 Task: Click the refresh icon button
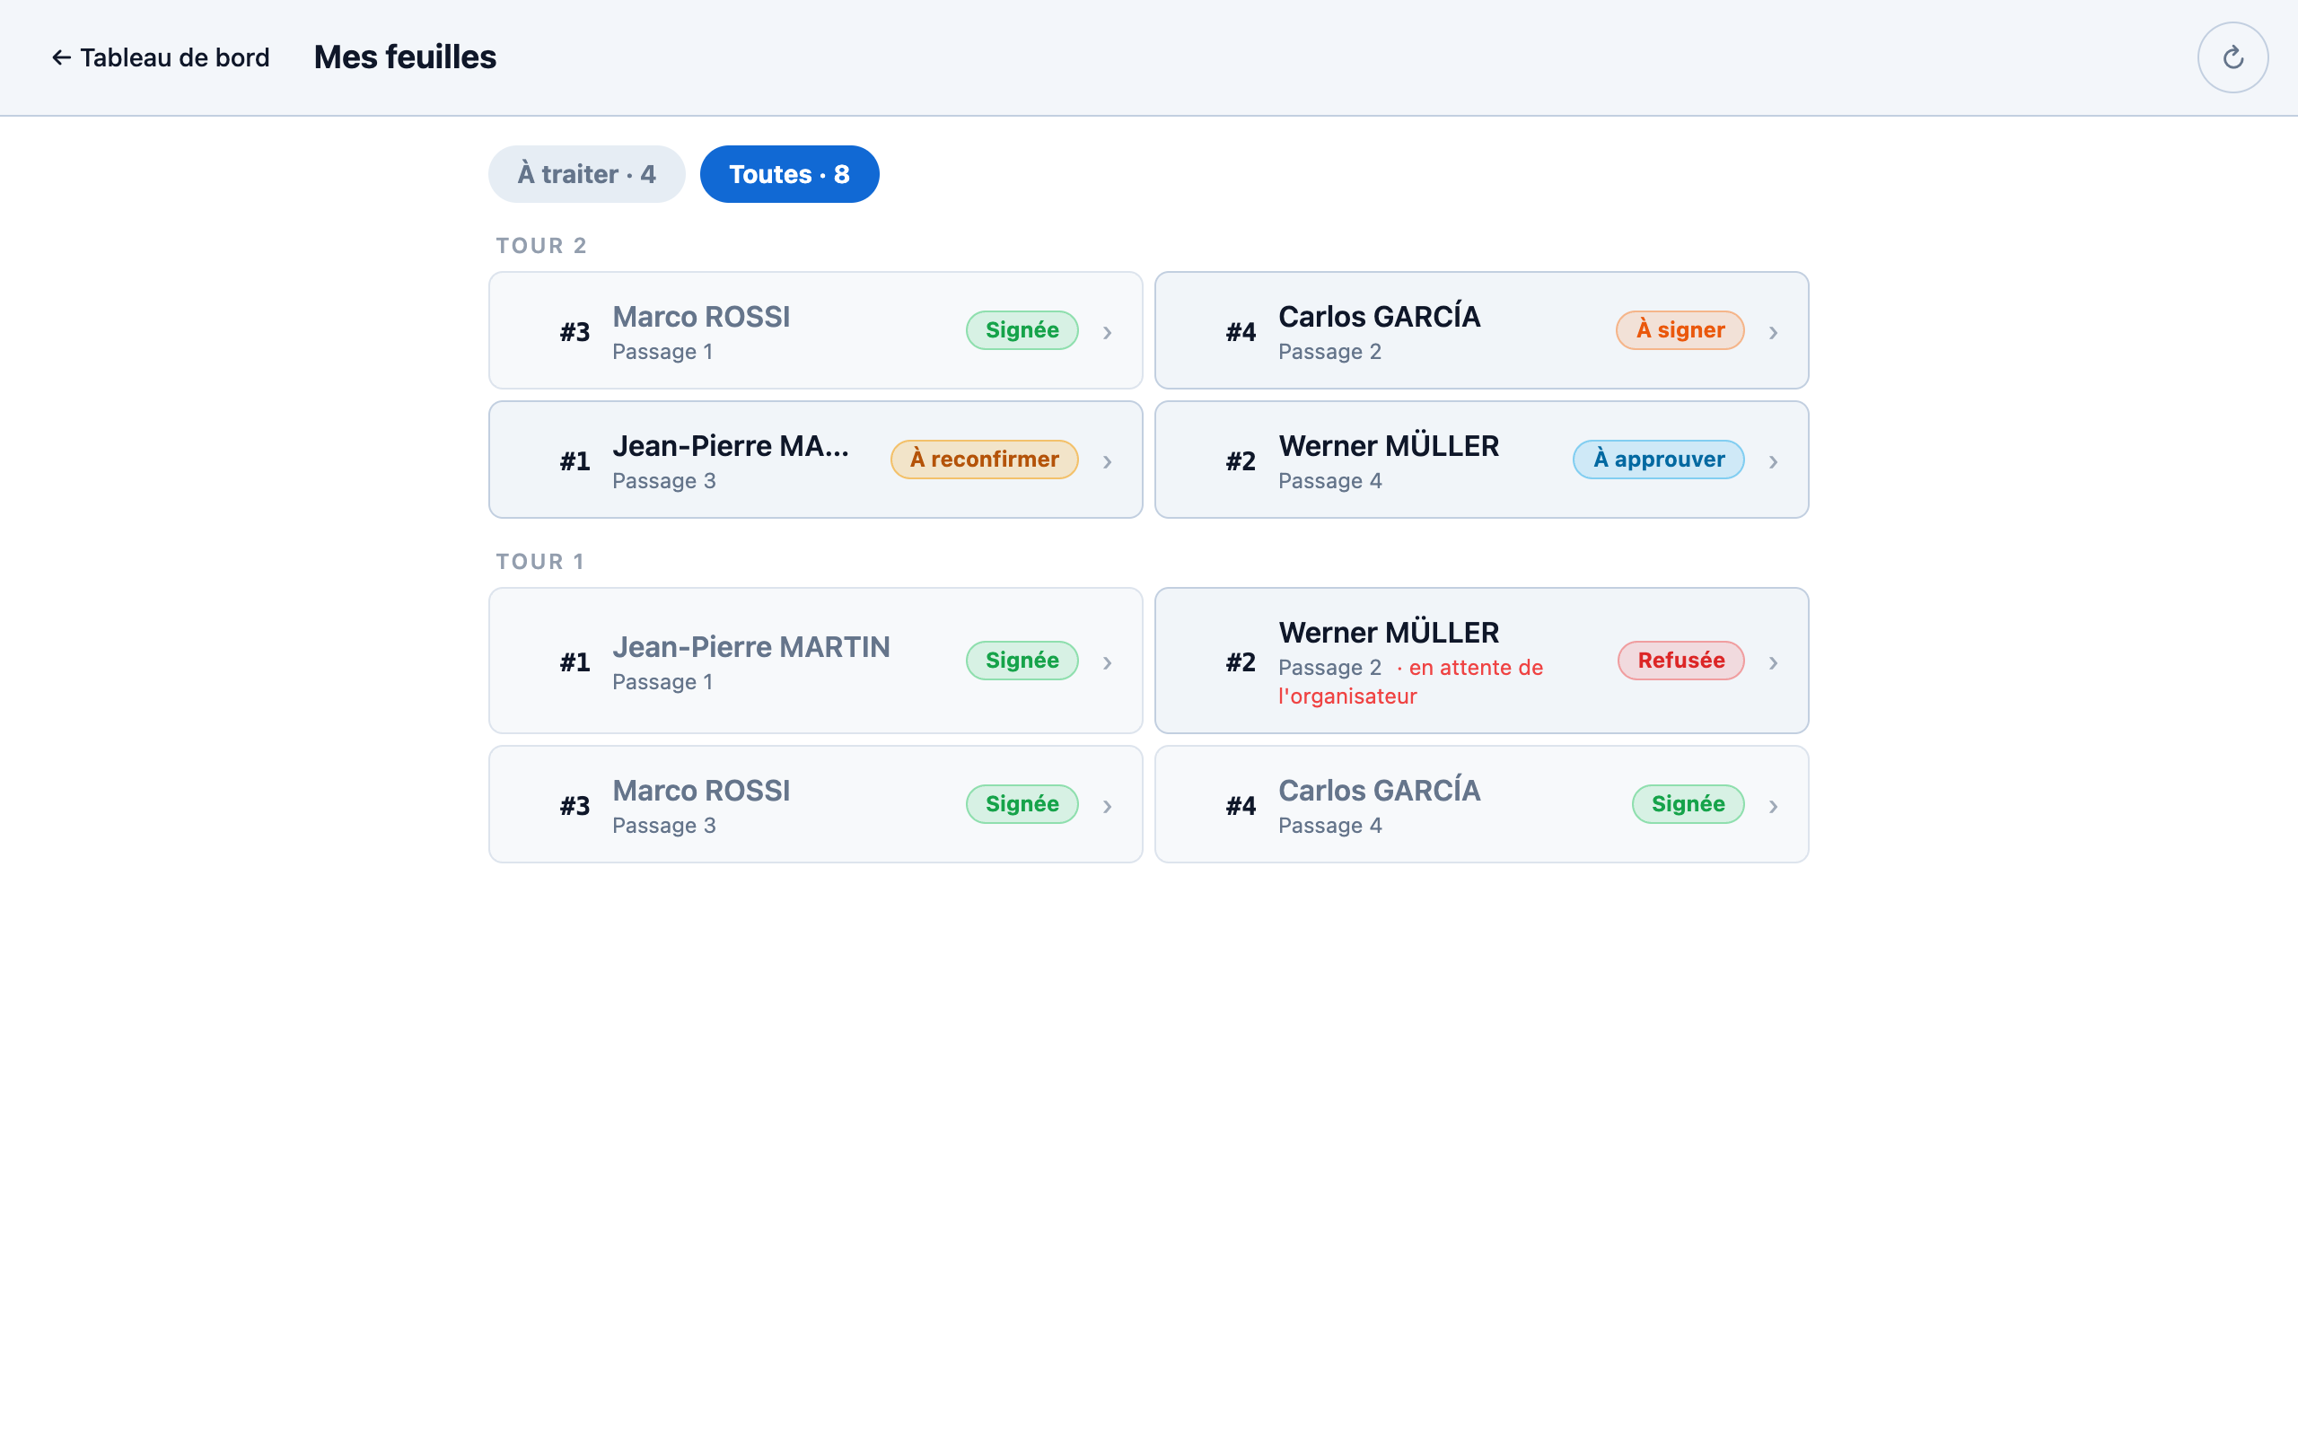(x=2232, y=57)
